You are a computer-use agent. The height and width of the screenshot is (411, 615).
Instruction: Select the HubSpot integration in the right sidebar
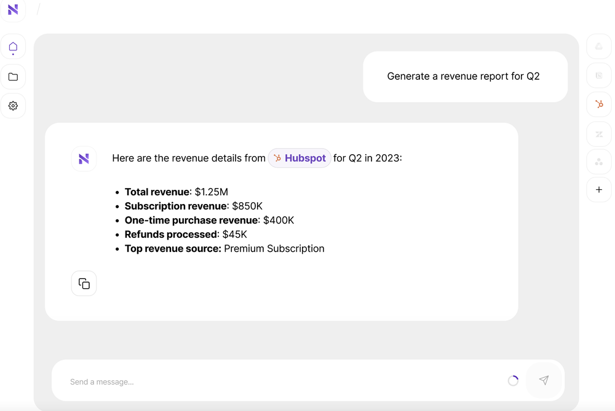(x=598, y=104)
